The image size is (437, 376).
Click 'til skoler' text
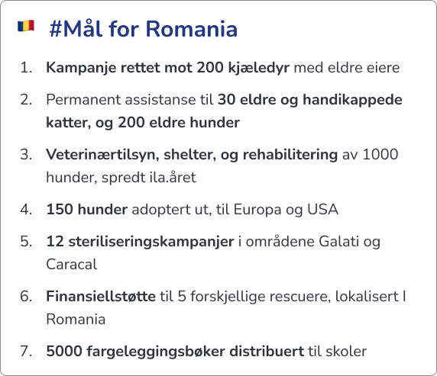(337, 352)
